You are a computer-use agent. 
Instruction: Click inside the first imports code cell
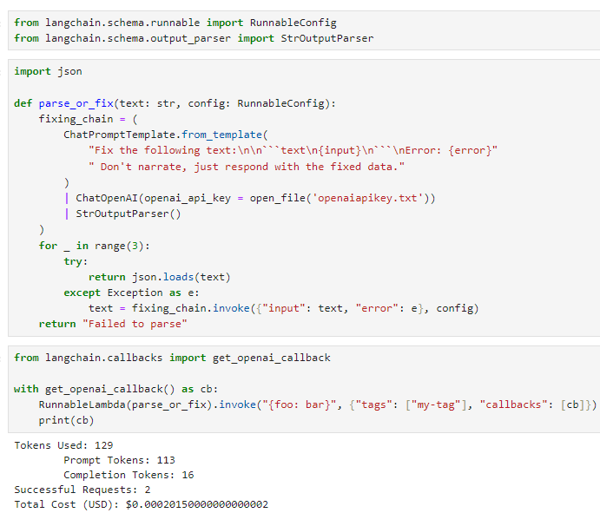click(304, 30)
